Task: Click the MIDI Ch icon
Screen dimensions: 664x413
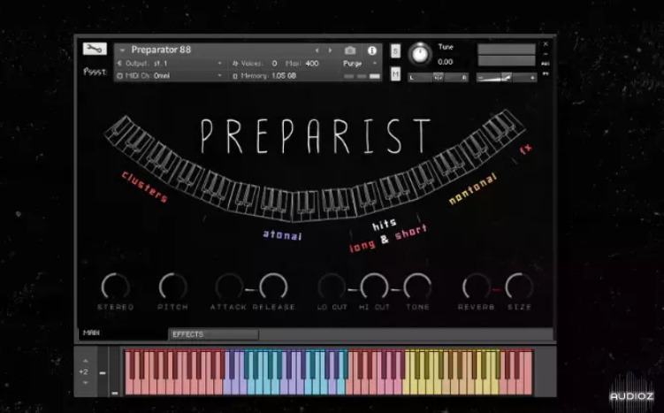Action: click(x=119, y=76)
